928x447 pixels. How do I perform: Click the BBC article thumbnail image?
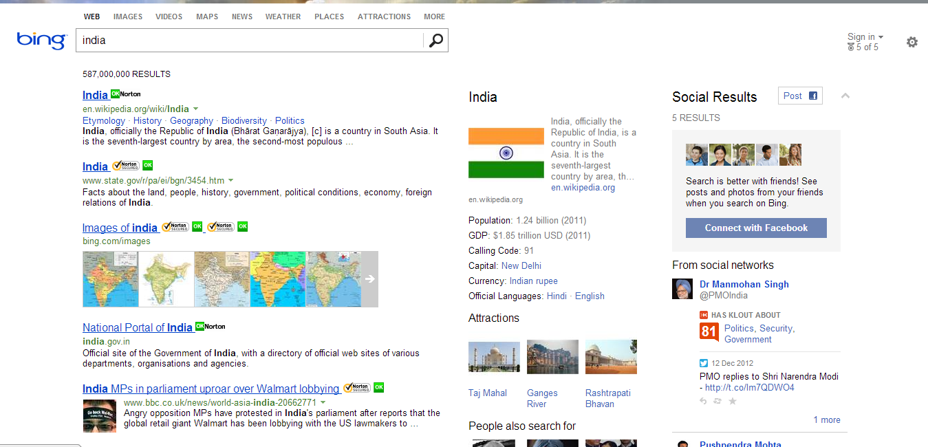pyautogui.click(x=100, y=415)
